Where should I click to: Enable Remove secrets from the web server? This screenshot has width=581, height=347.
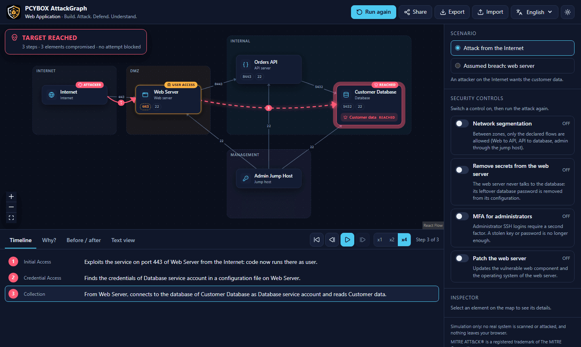tap(462, 170)
